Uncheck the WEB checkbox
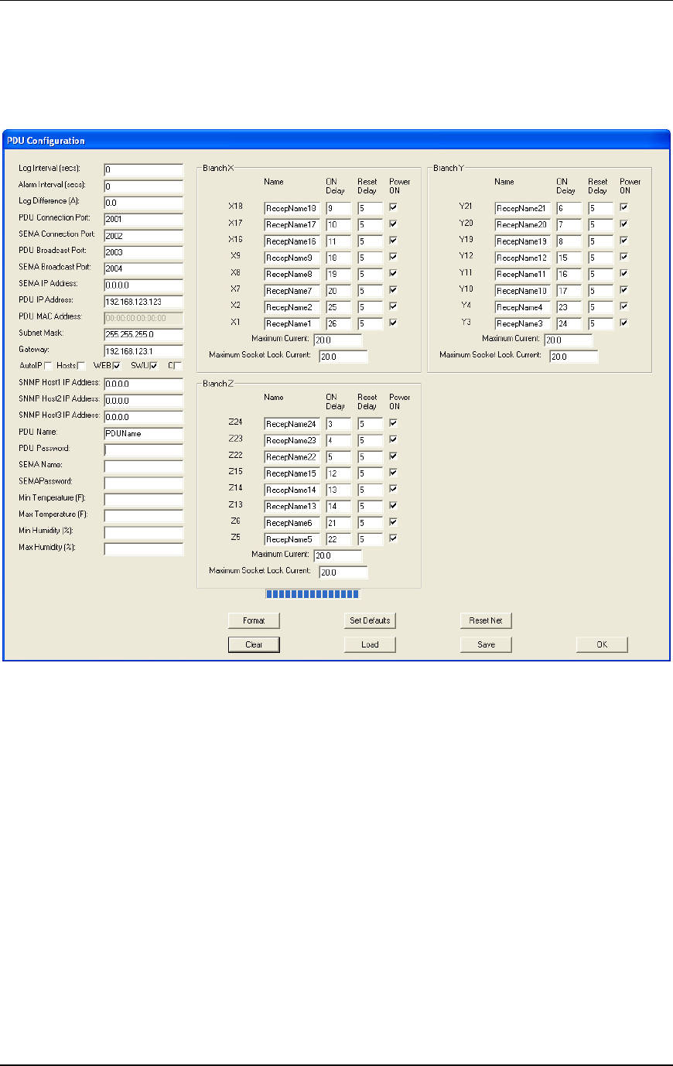 coord(118,366)
